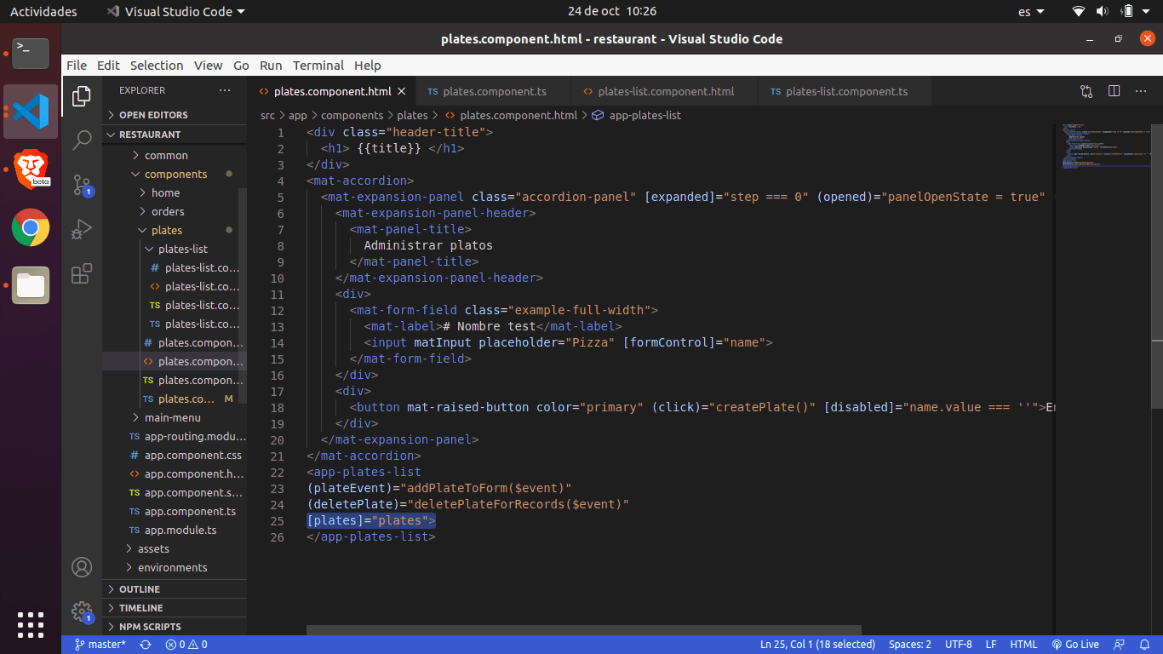Open Run and Debug view
The height and width of the screenshot is (654, 1163).
pos(82,229)
